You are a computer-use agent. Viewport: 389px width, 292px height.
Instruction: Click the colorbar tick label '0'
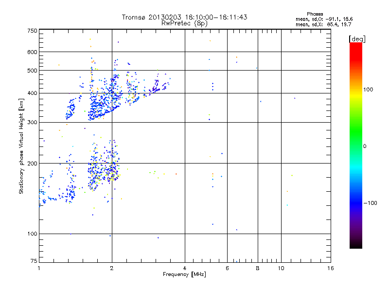[365, 146]
